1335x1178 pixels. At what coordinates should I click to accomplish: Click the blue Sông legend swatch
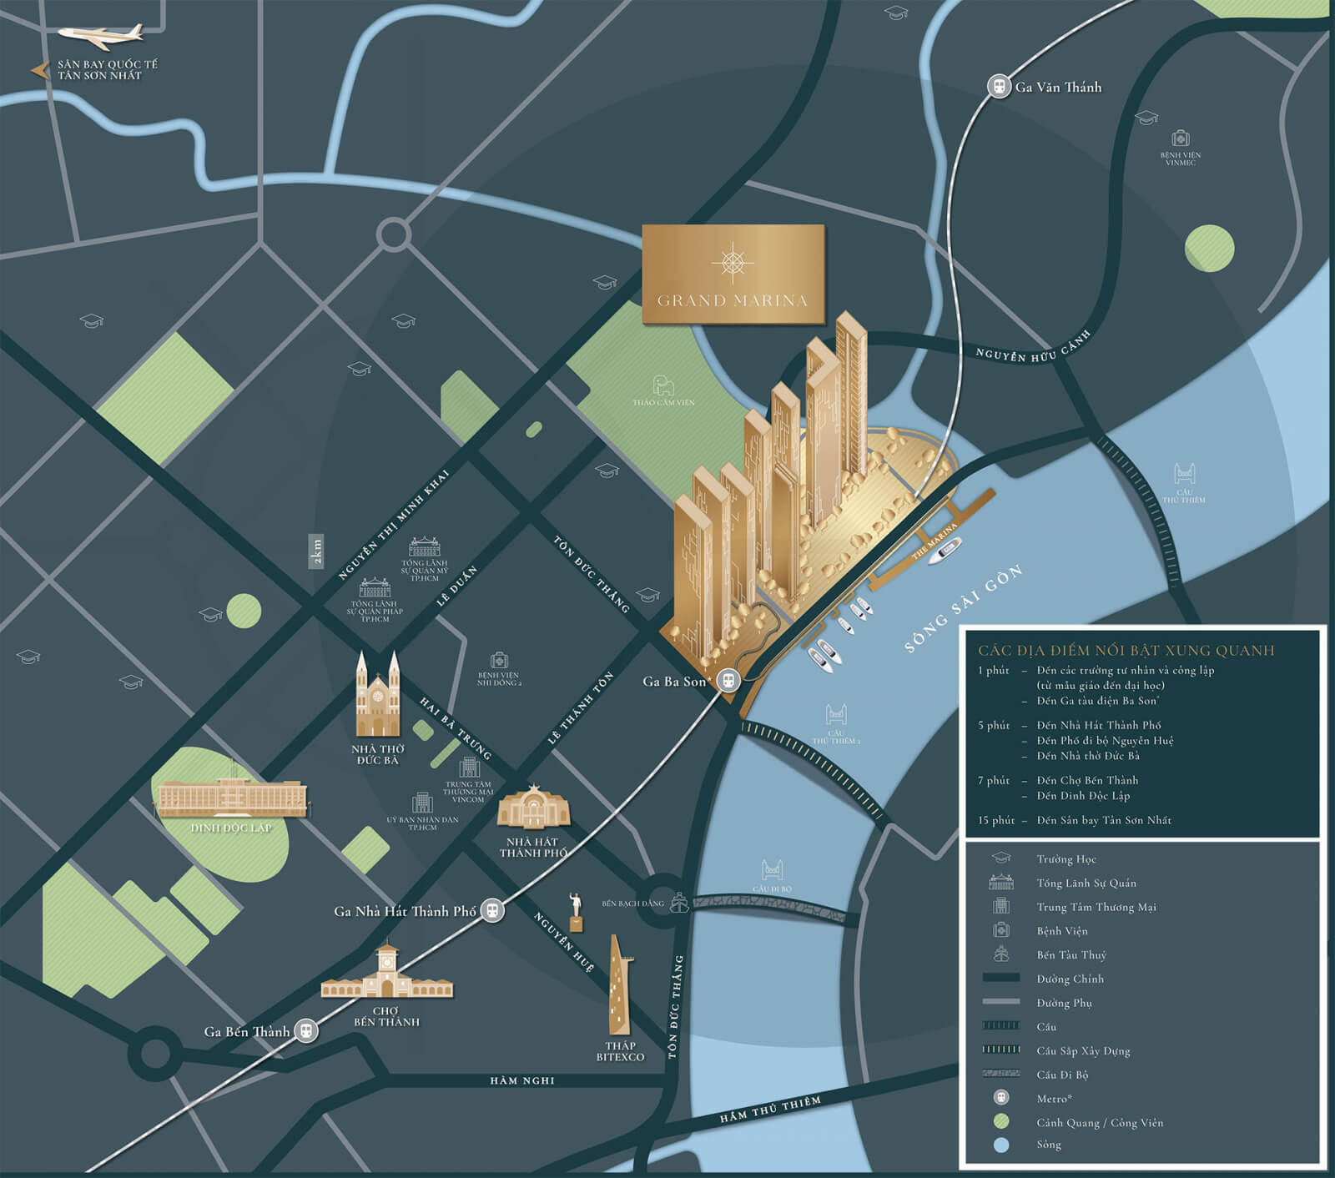[1001, 1145]
